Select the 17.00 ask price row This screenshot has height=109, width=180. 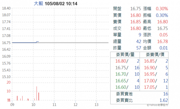tap(154, 81)
